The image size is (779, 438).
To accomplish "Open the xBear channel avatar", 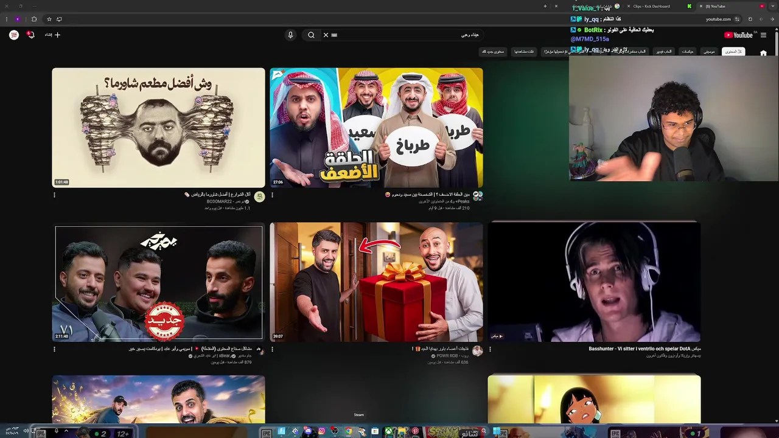I will pyautogui.click(x=260, y=351).
